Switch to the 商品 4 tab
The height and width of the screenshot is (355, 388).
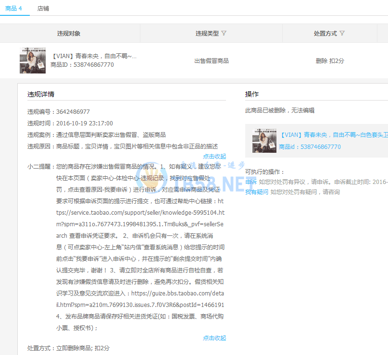pos(13,9)
